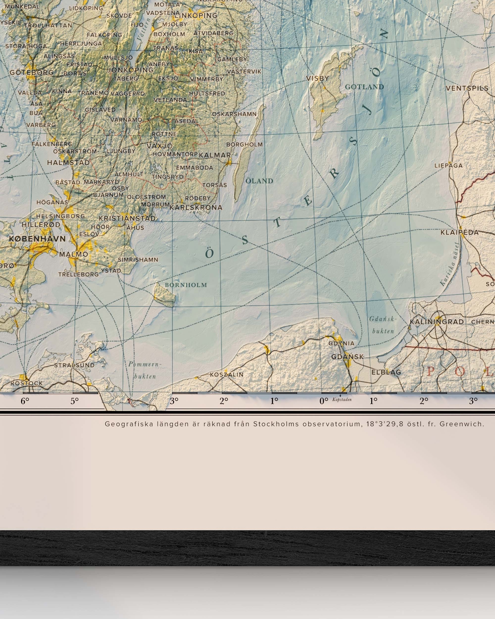Click the VÄSTERVIK label
This screenshot has width=495, height=619.
244,71
